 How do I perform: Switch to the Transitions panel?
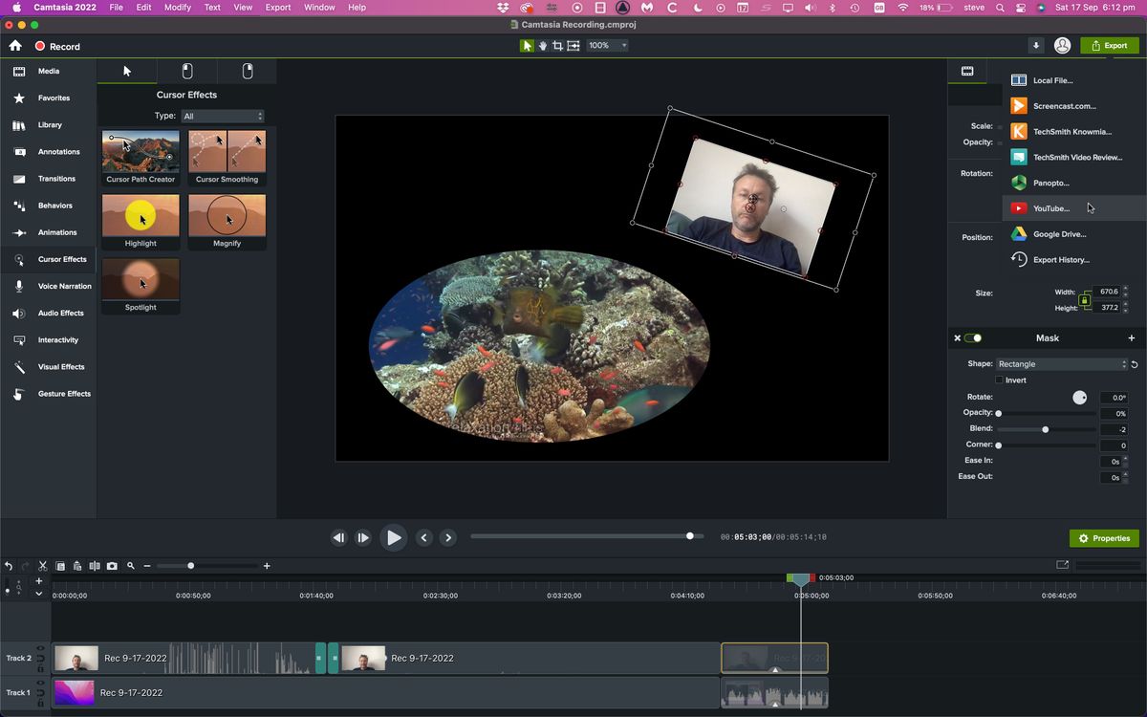56,178
